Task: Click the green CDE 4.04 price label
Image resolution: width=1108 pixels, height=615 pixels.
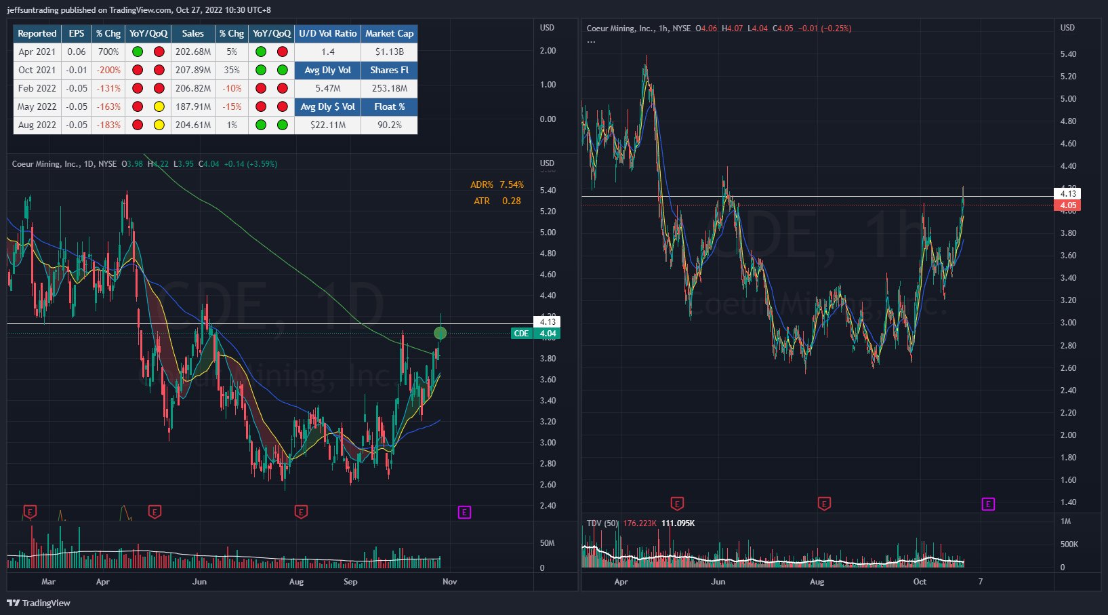Action: [x=536, y=333]
